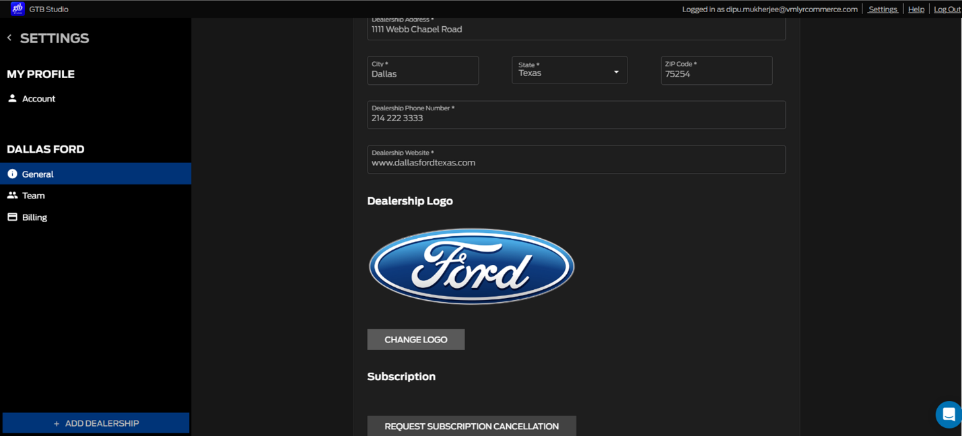Image resolution: width=962 pixels, height=436 pixels.
Task: Click the logged-in email address text
Action: 792,9
